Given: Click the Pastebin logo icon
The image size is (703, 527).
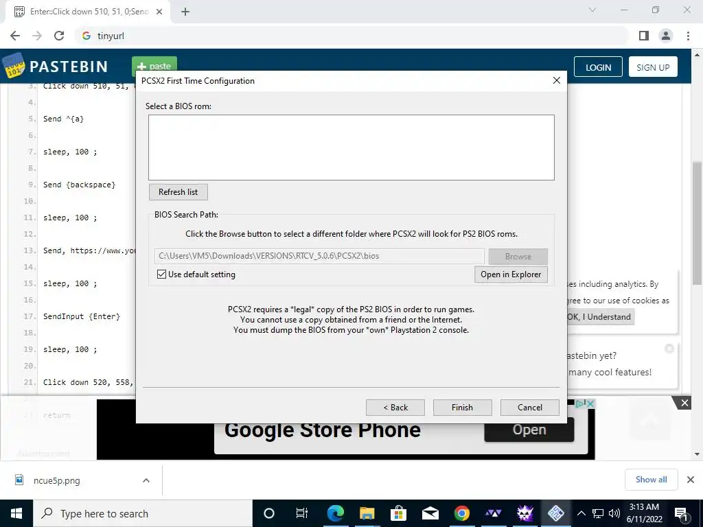Looking at the screenshot, I should (x=14, y=66).
